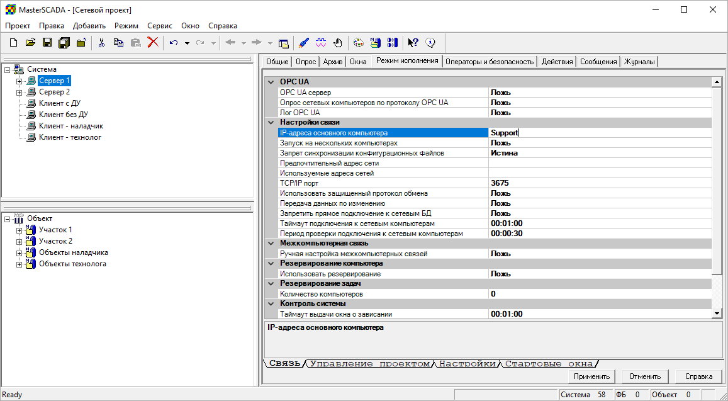The height and width of the screenshot is (401, 728).
Task: Collapse the Система tree root
Action: [x=8, y=70]
